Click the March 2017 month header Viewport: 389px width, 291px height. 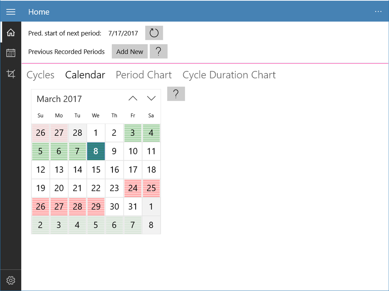[59, 99]
